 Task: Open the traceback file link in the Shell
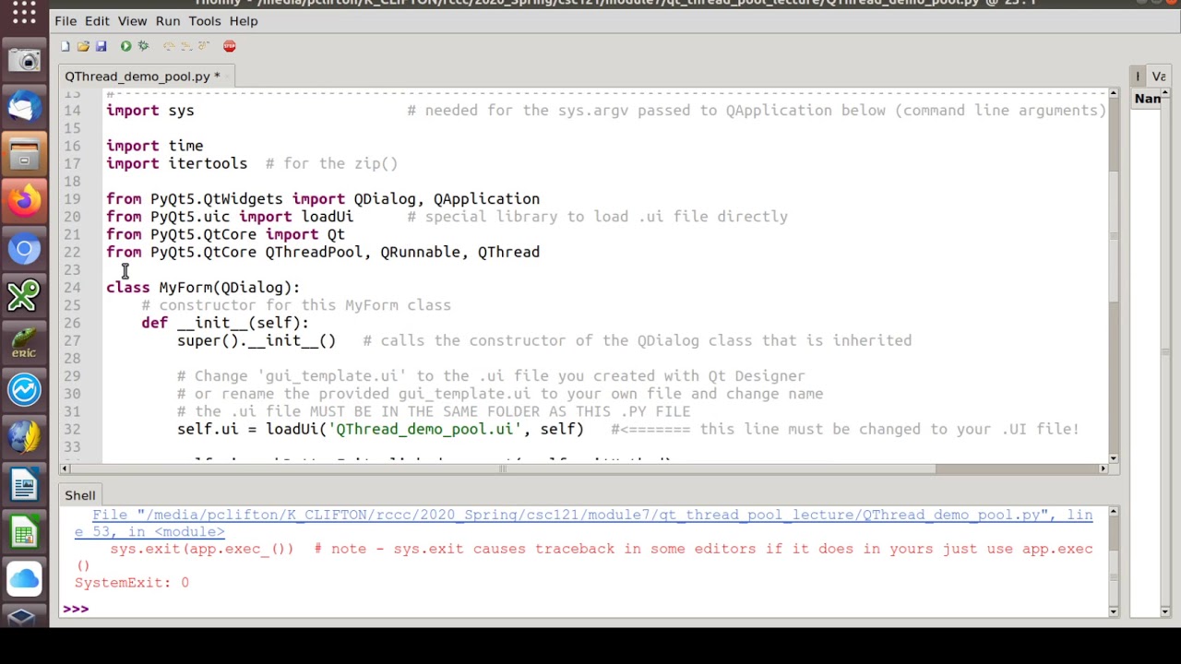coord(583,523)
